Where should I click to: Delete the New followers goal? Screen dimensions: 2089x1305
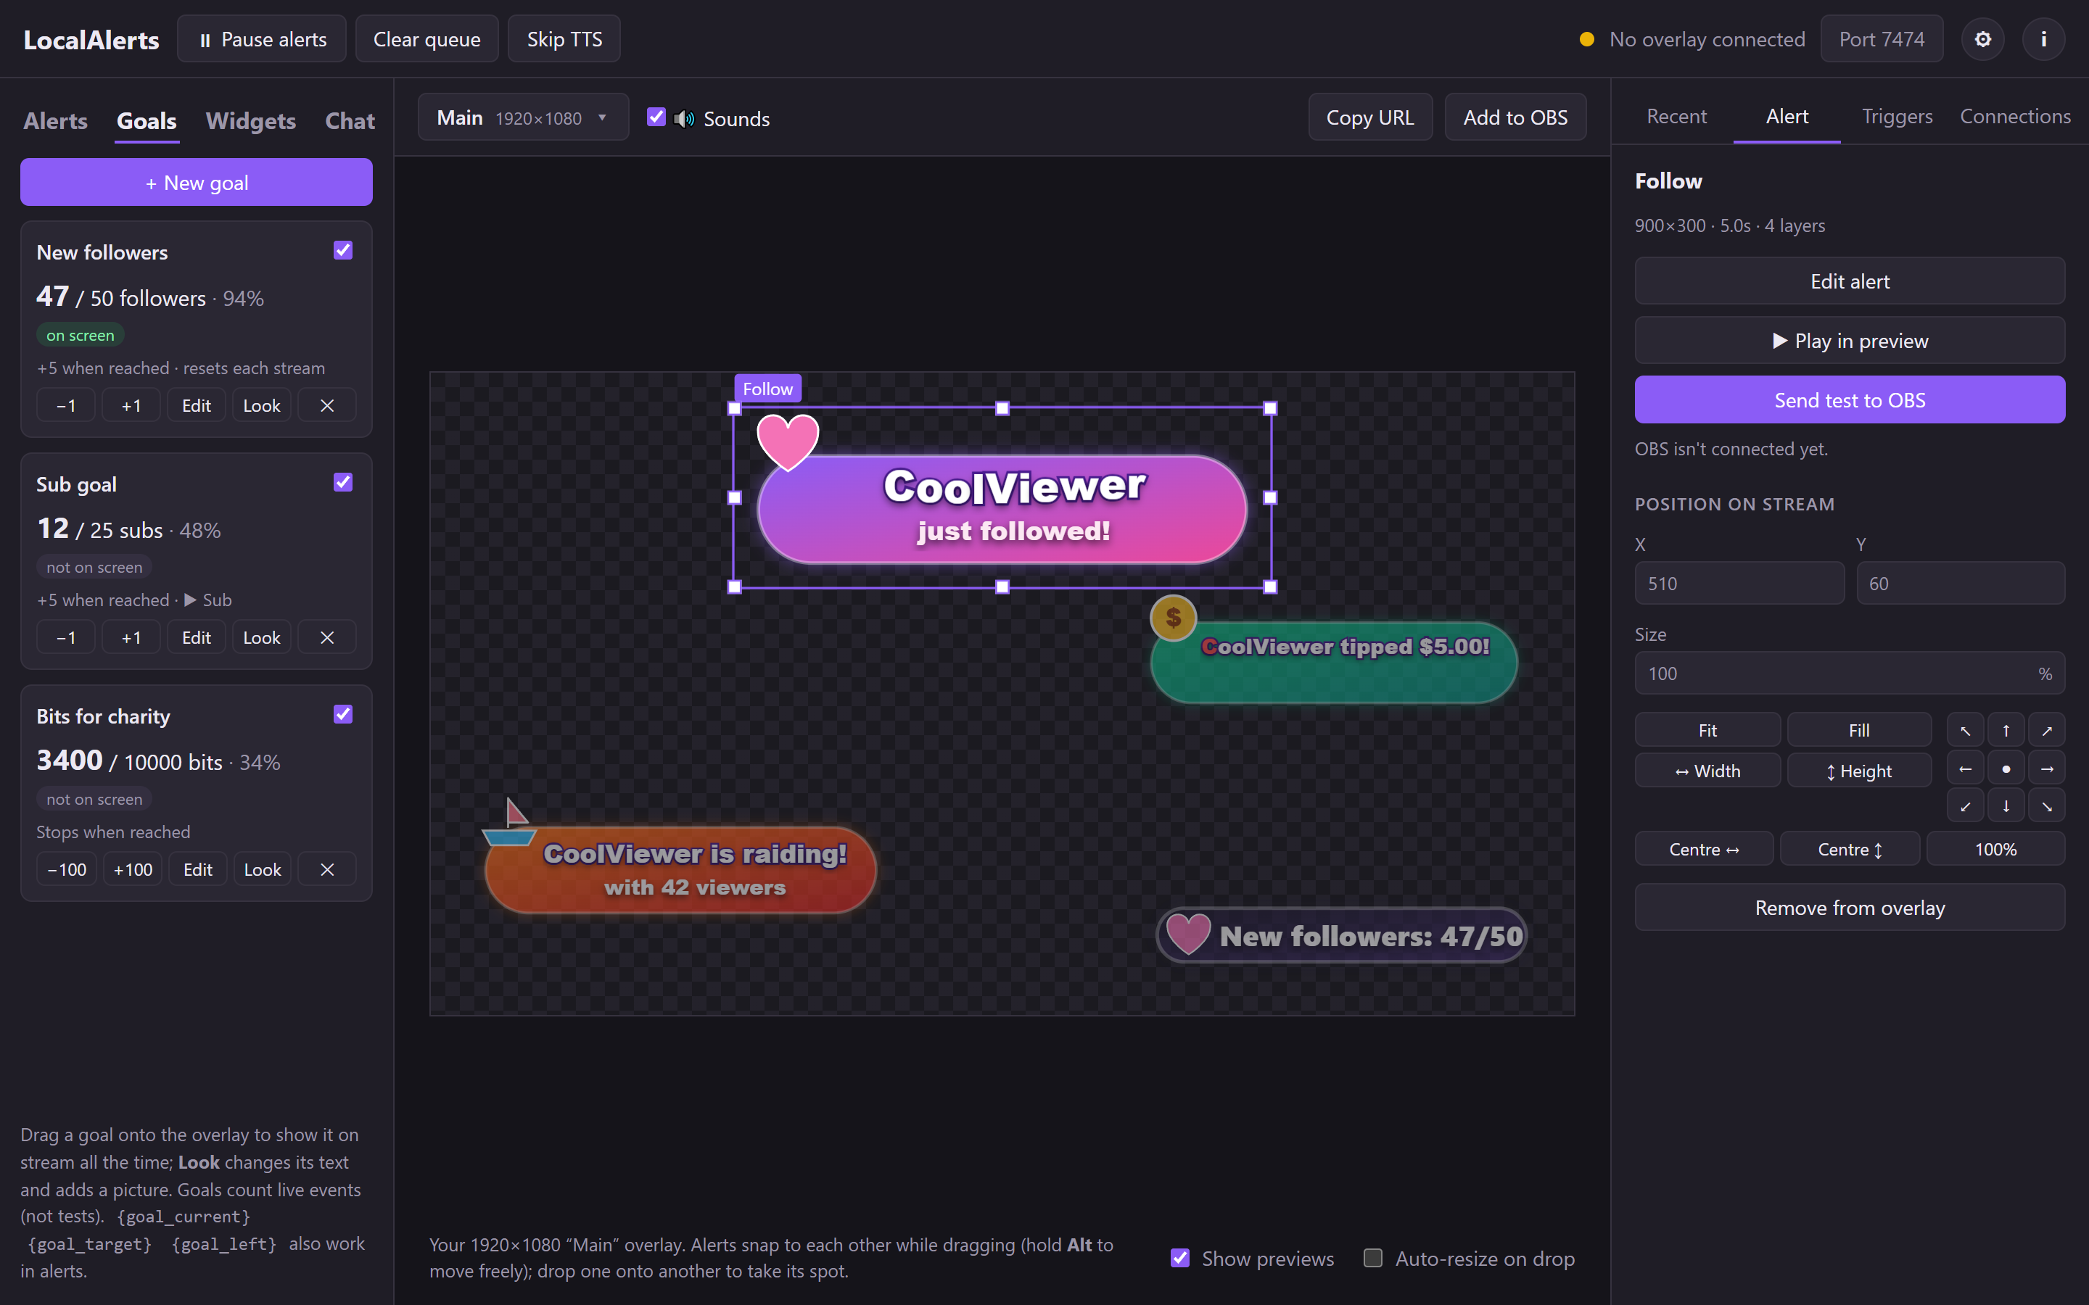[x=327, y=406]
